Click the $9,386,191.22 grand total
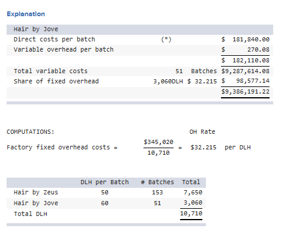The height and width of the screenshot is (237, 290). click(246, 92)
